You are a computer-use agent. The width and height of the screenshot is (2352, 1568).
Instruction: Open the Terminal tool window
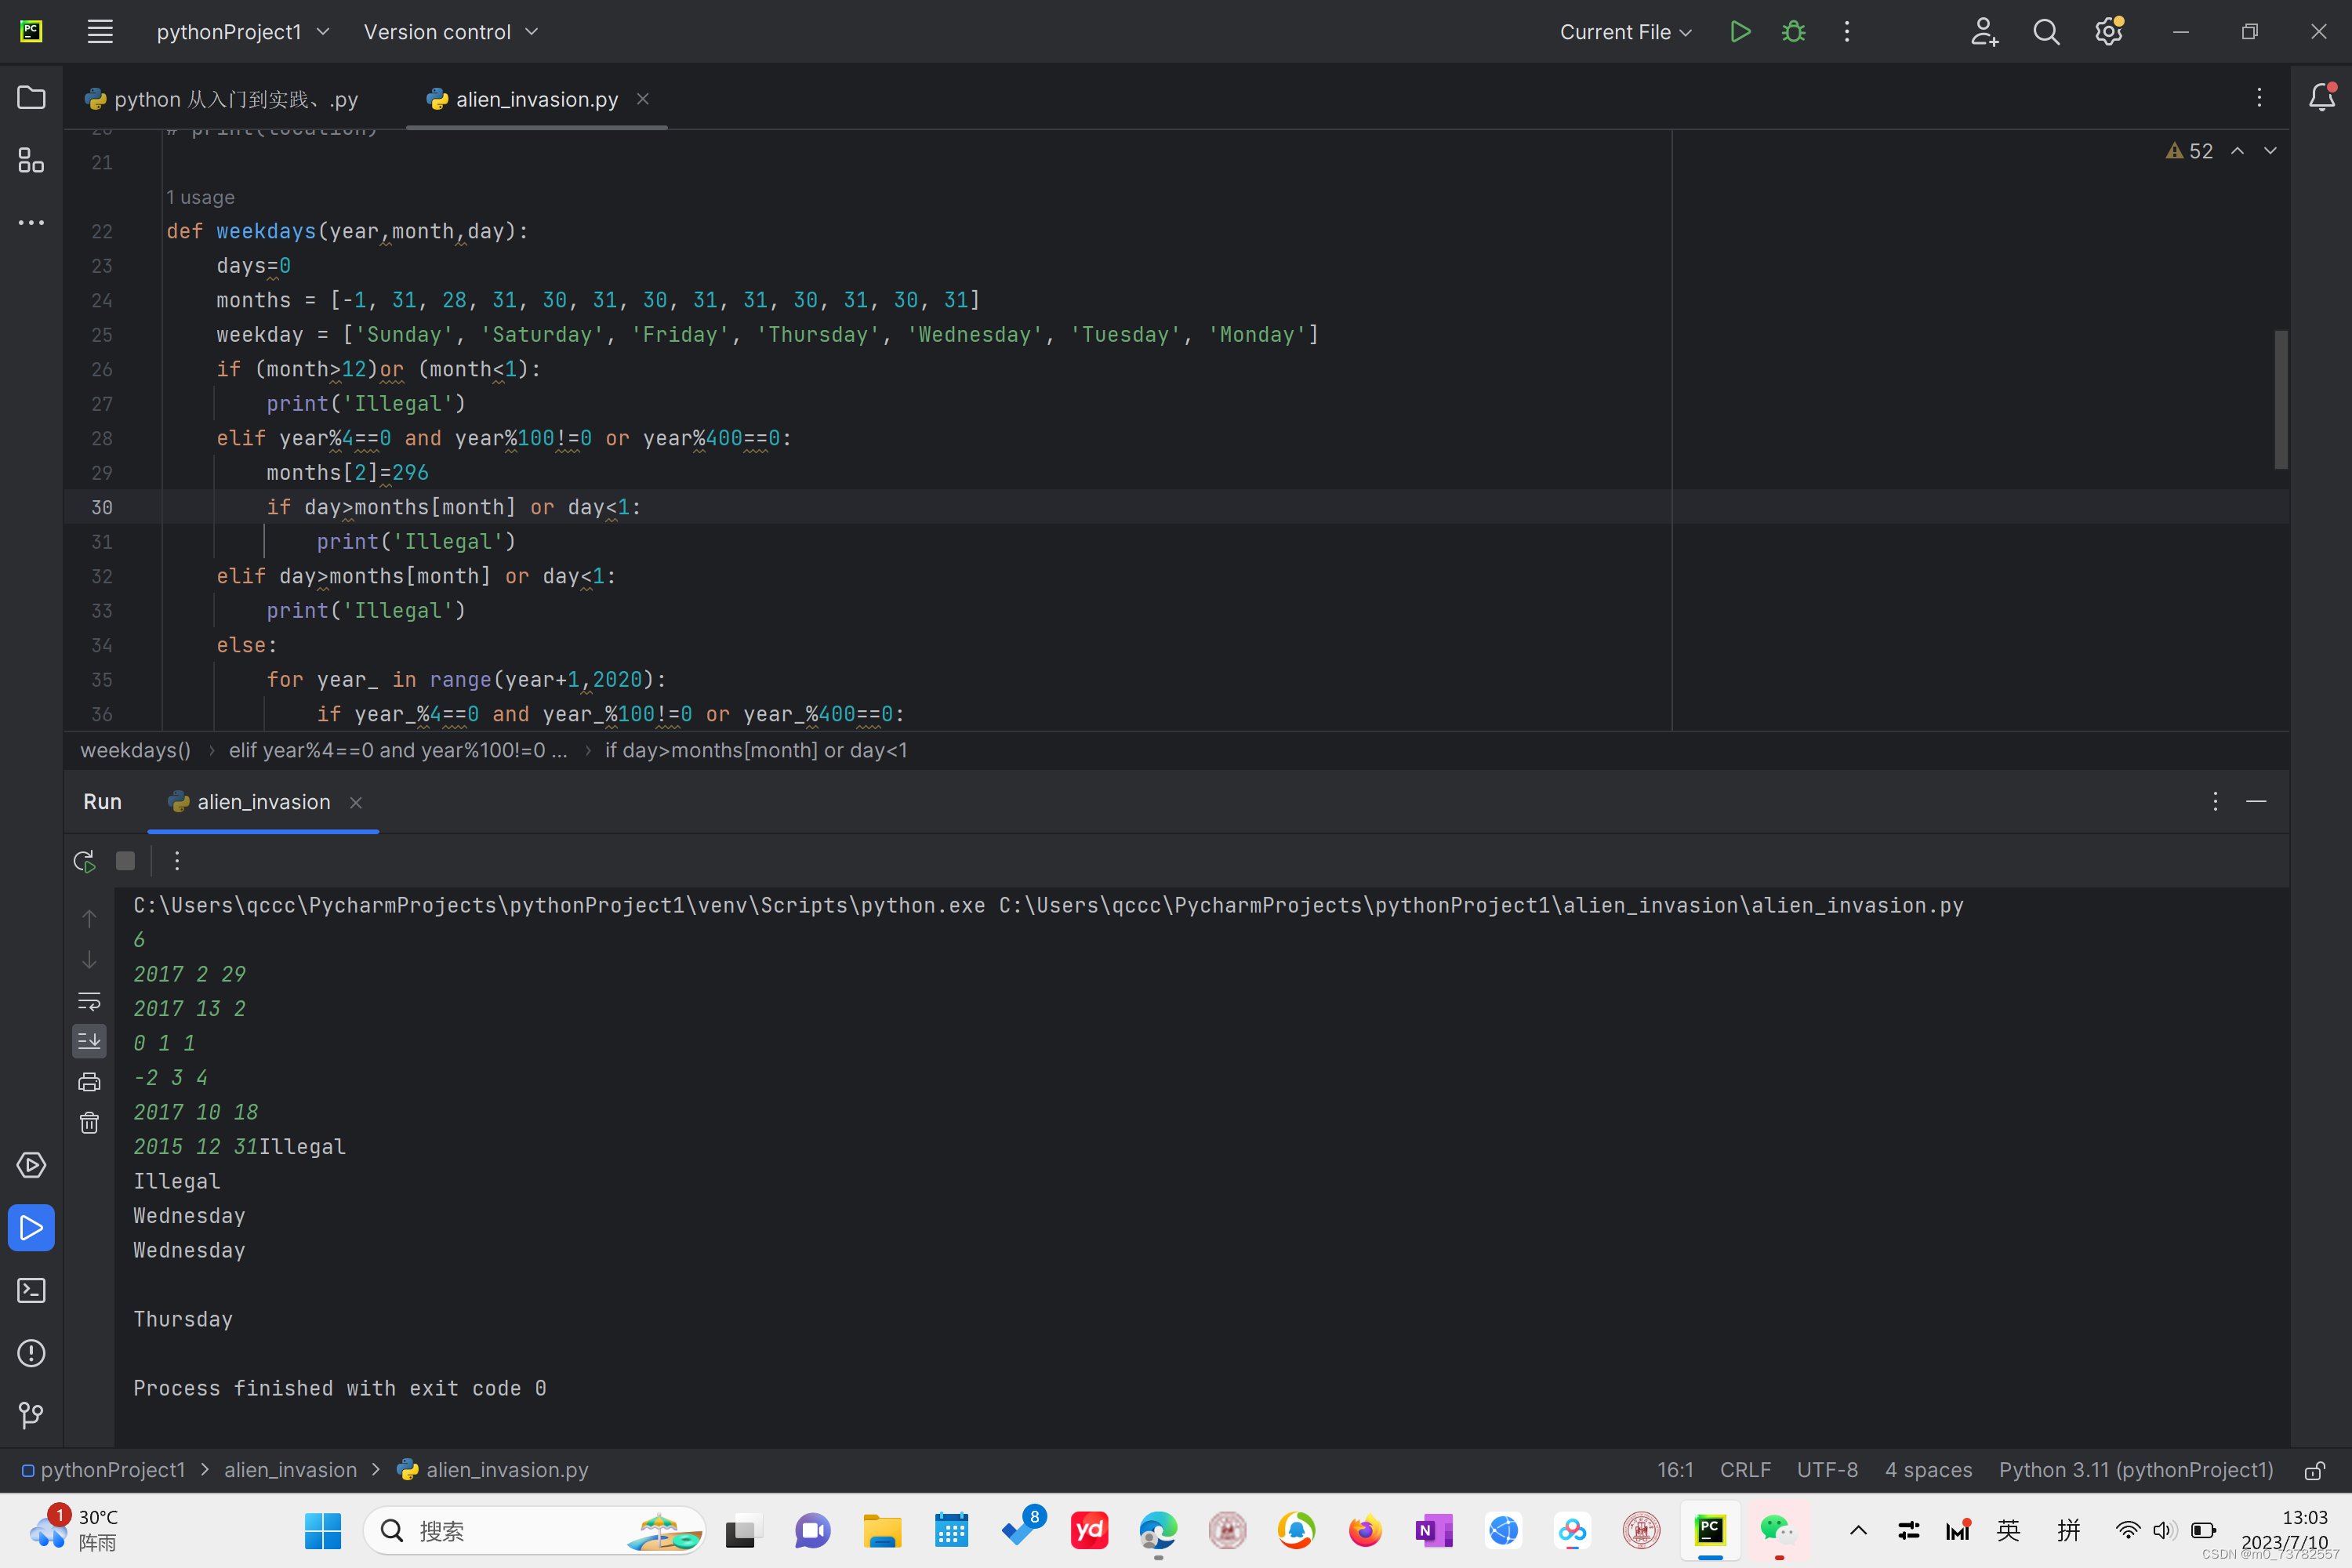(31, 1290)
